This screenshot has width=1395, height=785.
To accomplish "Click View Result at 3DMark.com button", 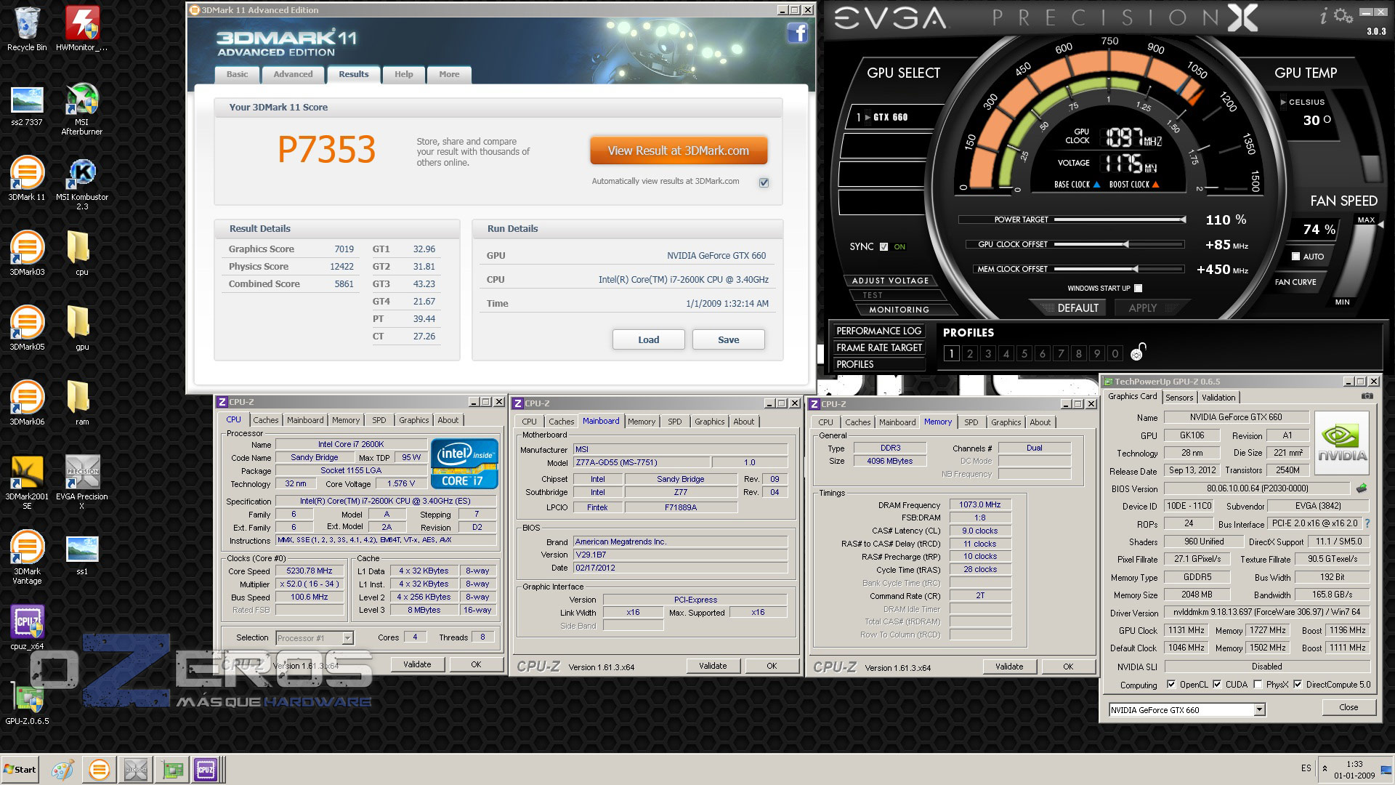I will 678,150.
